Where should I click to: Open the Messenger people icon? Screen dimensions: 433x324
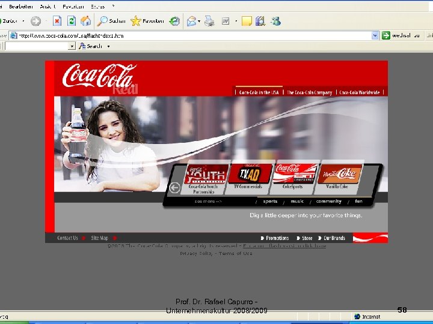(275, 21)
